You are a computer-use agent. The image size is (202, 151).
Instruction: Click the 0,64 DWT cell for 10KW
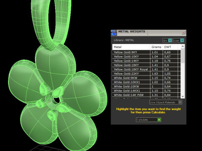pos(170,86)
